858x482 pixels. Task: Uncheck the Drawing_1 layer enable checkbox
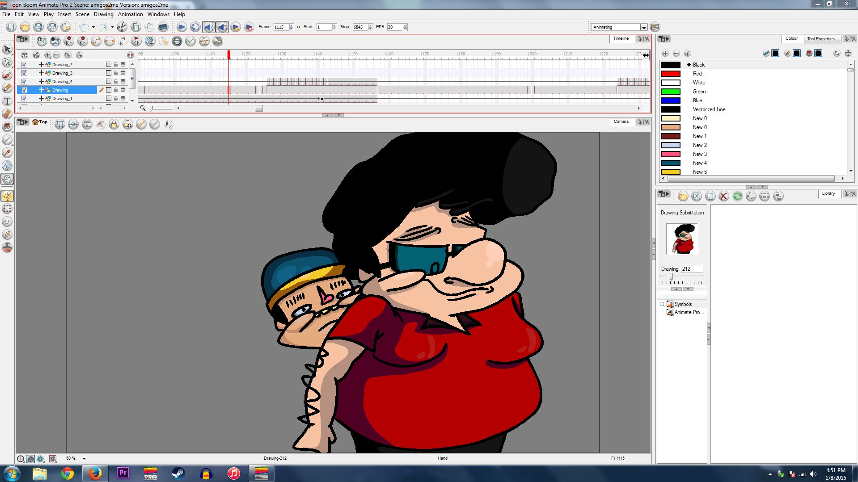point(25,98)
